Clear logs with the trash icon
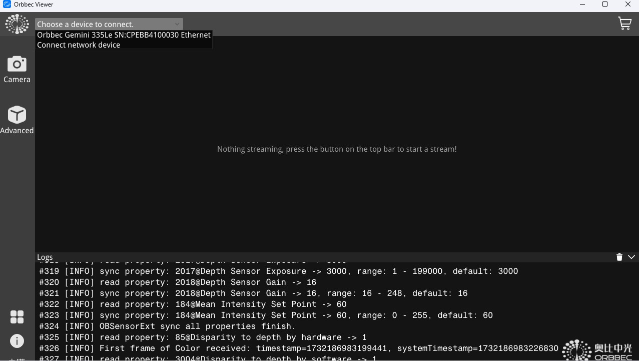 pyautogui.click(x=619, y=257)
